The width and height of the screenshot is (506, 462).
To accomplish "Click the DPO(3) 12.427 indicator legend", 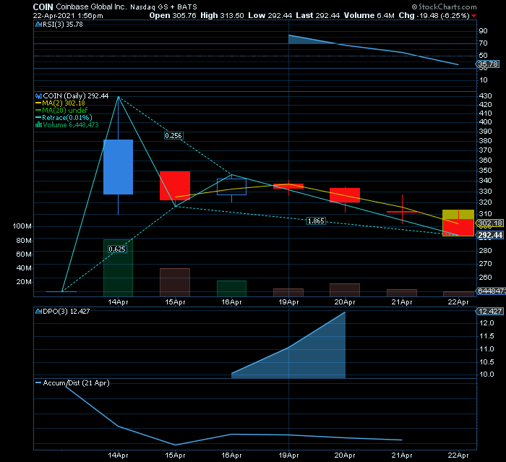I will (x=67, y=311).
